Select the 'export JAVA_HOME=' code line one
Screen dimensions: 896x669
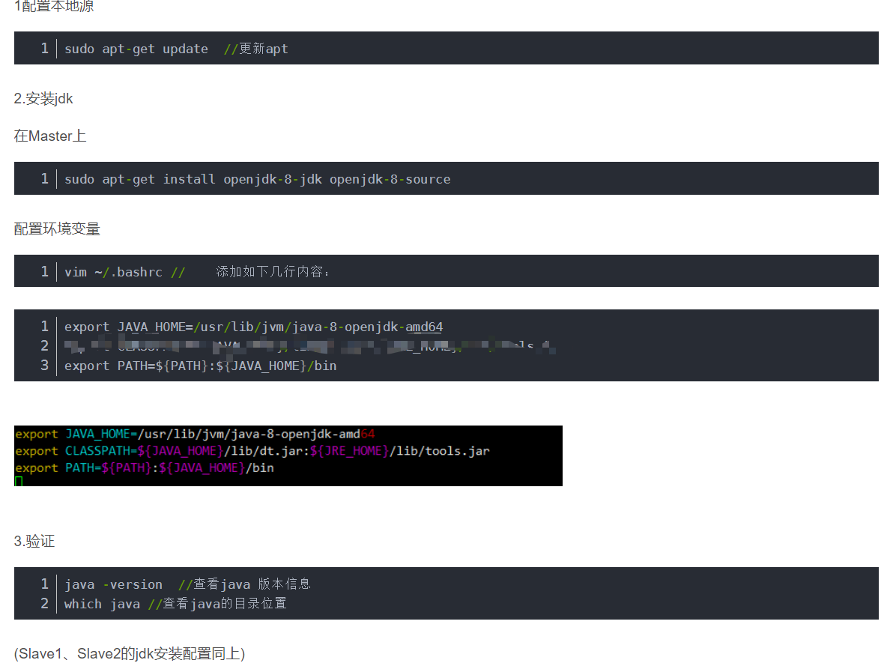(x=254, y=327)
